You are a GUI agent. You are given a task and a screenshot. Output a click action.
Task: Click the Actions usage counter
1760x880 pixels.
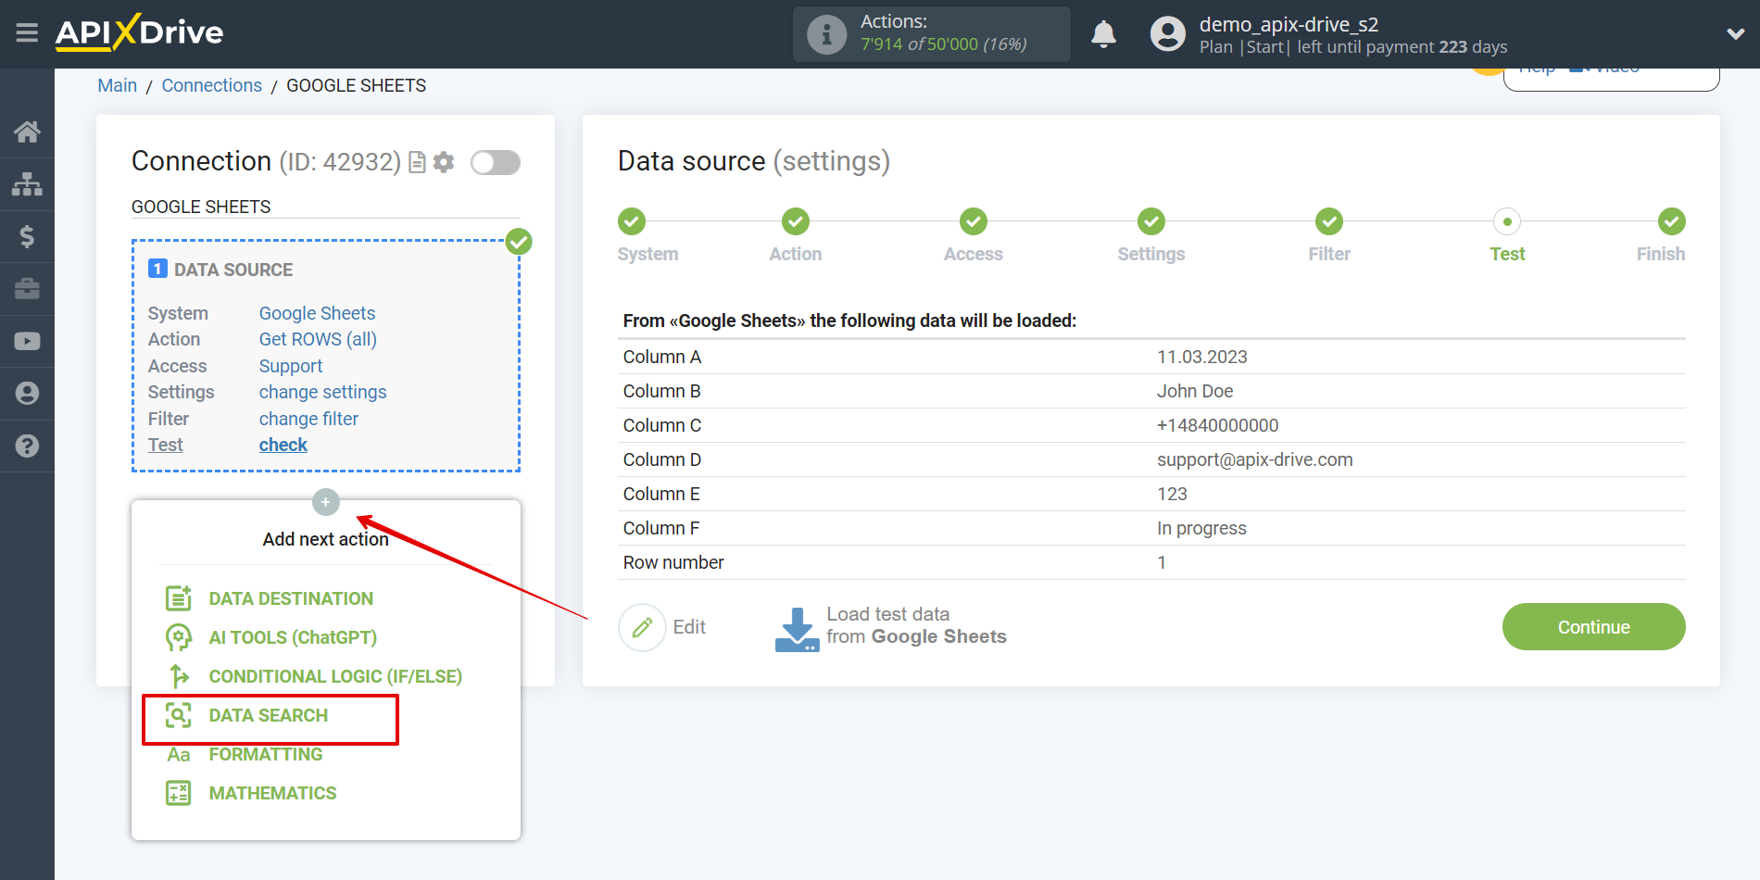[932, 34]
